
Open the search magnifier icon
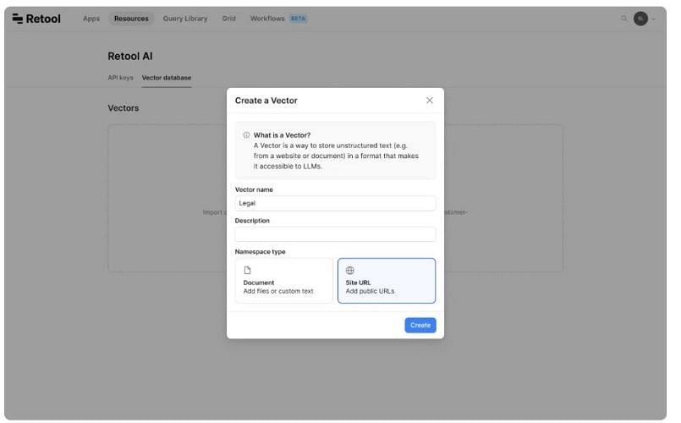click(623, 19)
